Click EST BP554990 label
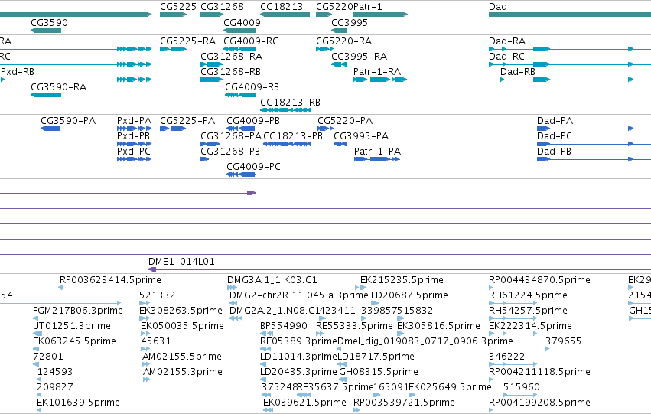Screen dimensions: 651x414 284,326
